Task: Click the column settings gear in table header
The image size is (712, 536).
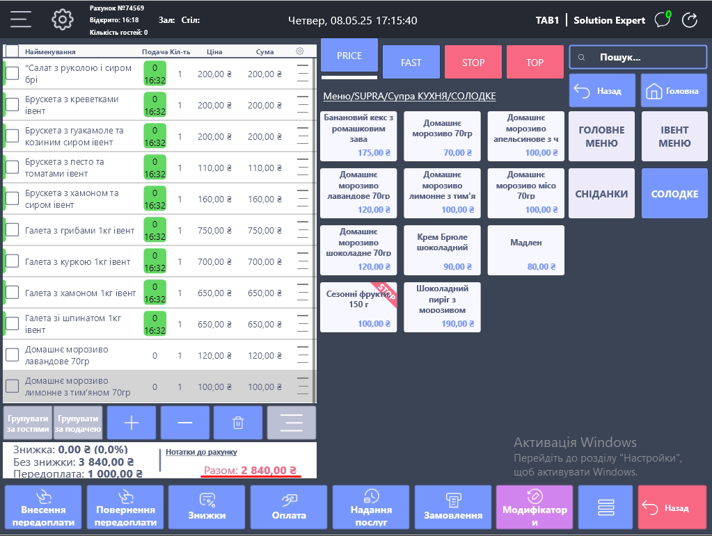Action: [300, 51]
